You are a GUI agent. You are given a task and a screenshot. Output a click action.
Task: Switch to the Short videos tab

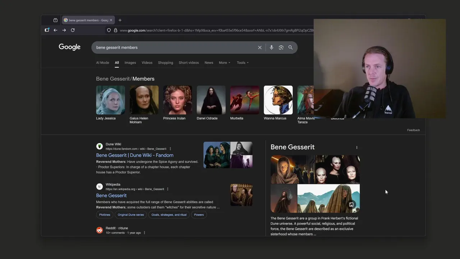click(x=189, y=63)
